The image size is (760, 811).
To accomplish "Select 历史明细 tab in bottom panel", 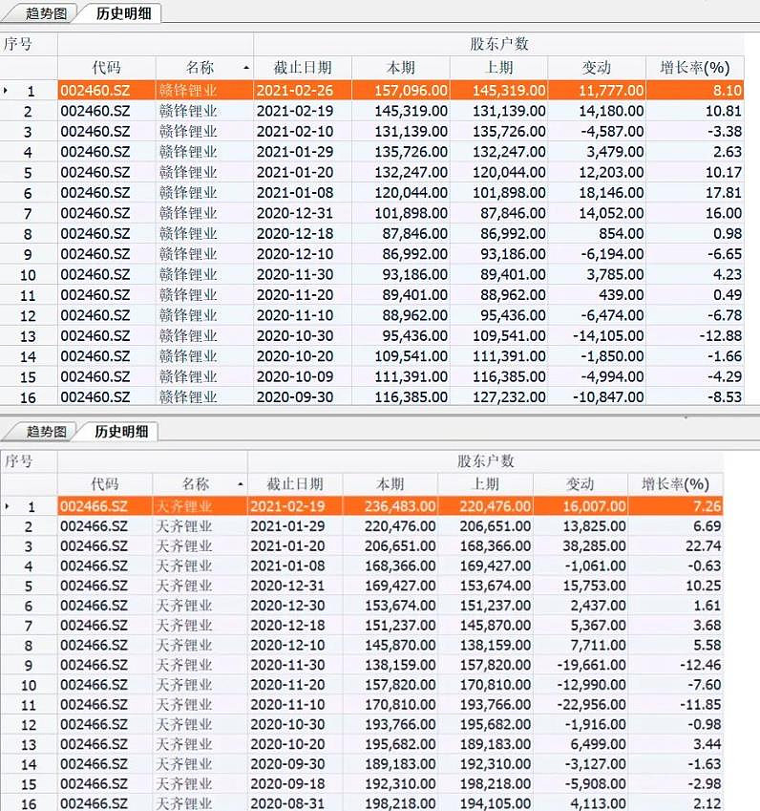I will 121,432.
